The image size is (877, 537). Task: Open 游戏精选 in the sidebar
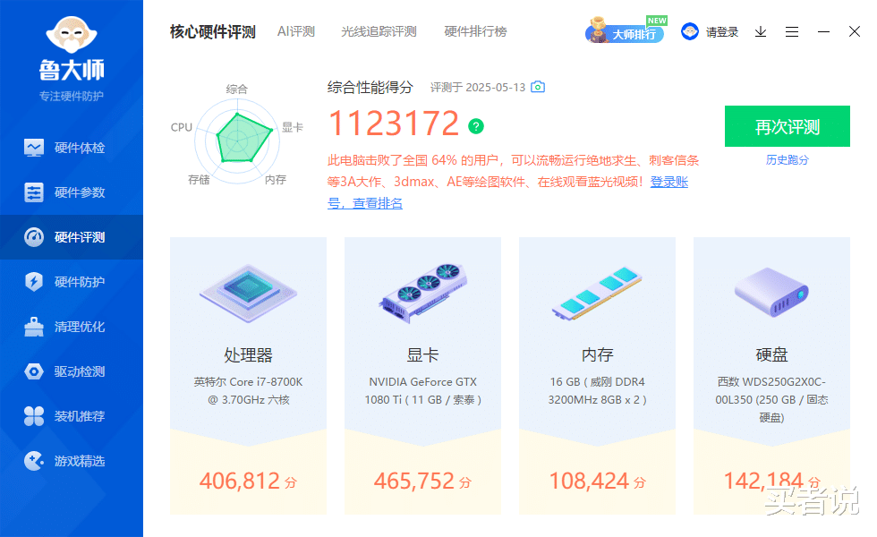coord(72,461)
